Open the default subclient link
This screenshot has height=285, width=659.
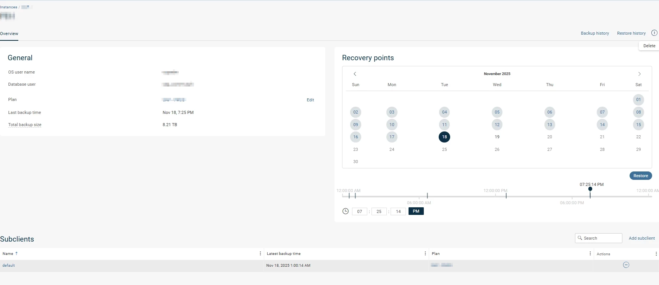pyautogui.click(x=8, y=265)
